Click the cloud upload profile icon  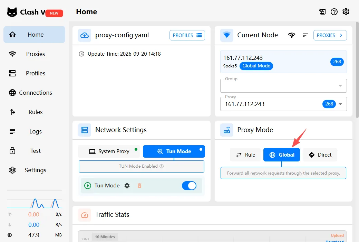click(85, 35)
